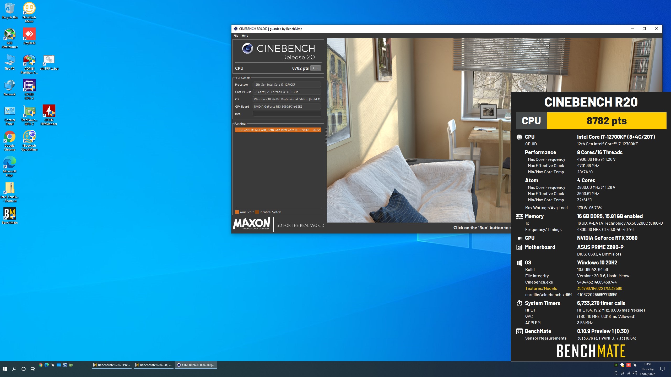
Task: Click the hash value 353796764022175532560
Action: (599, 288)
